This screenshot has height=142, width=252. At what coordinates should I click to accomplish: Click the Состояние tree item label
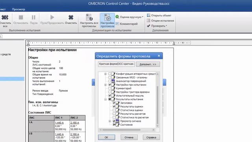(x=126, y=125)
